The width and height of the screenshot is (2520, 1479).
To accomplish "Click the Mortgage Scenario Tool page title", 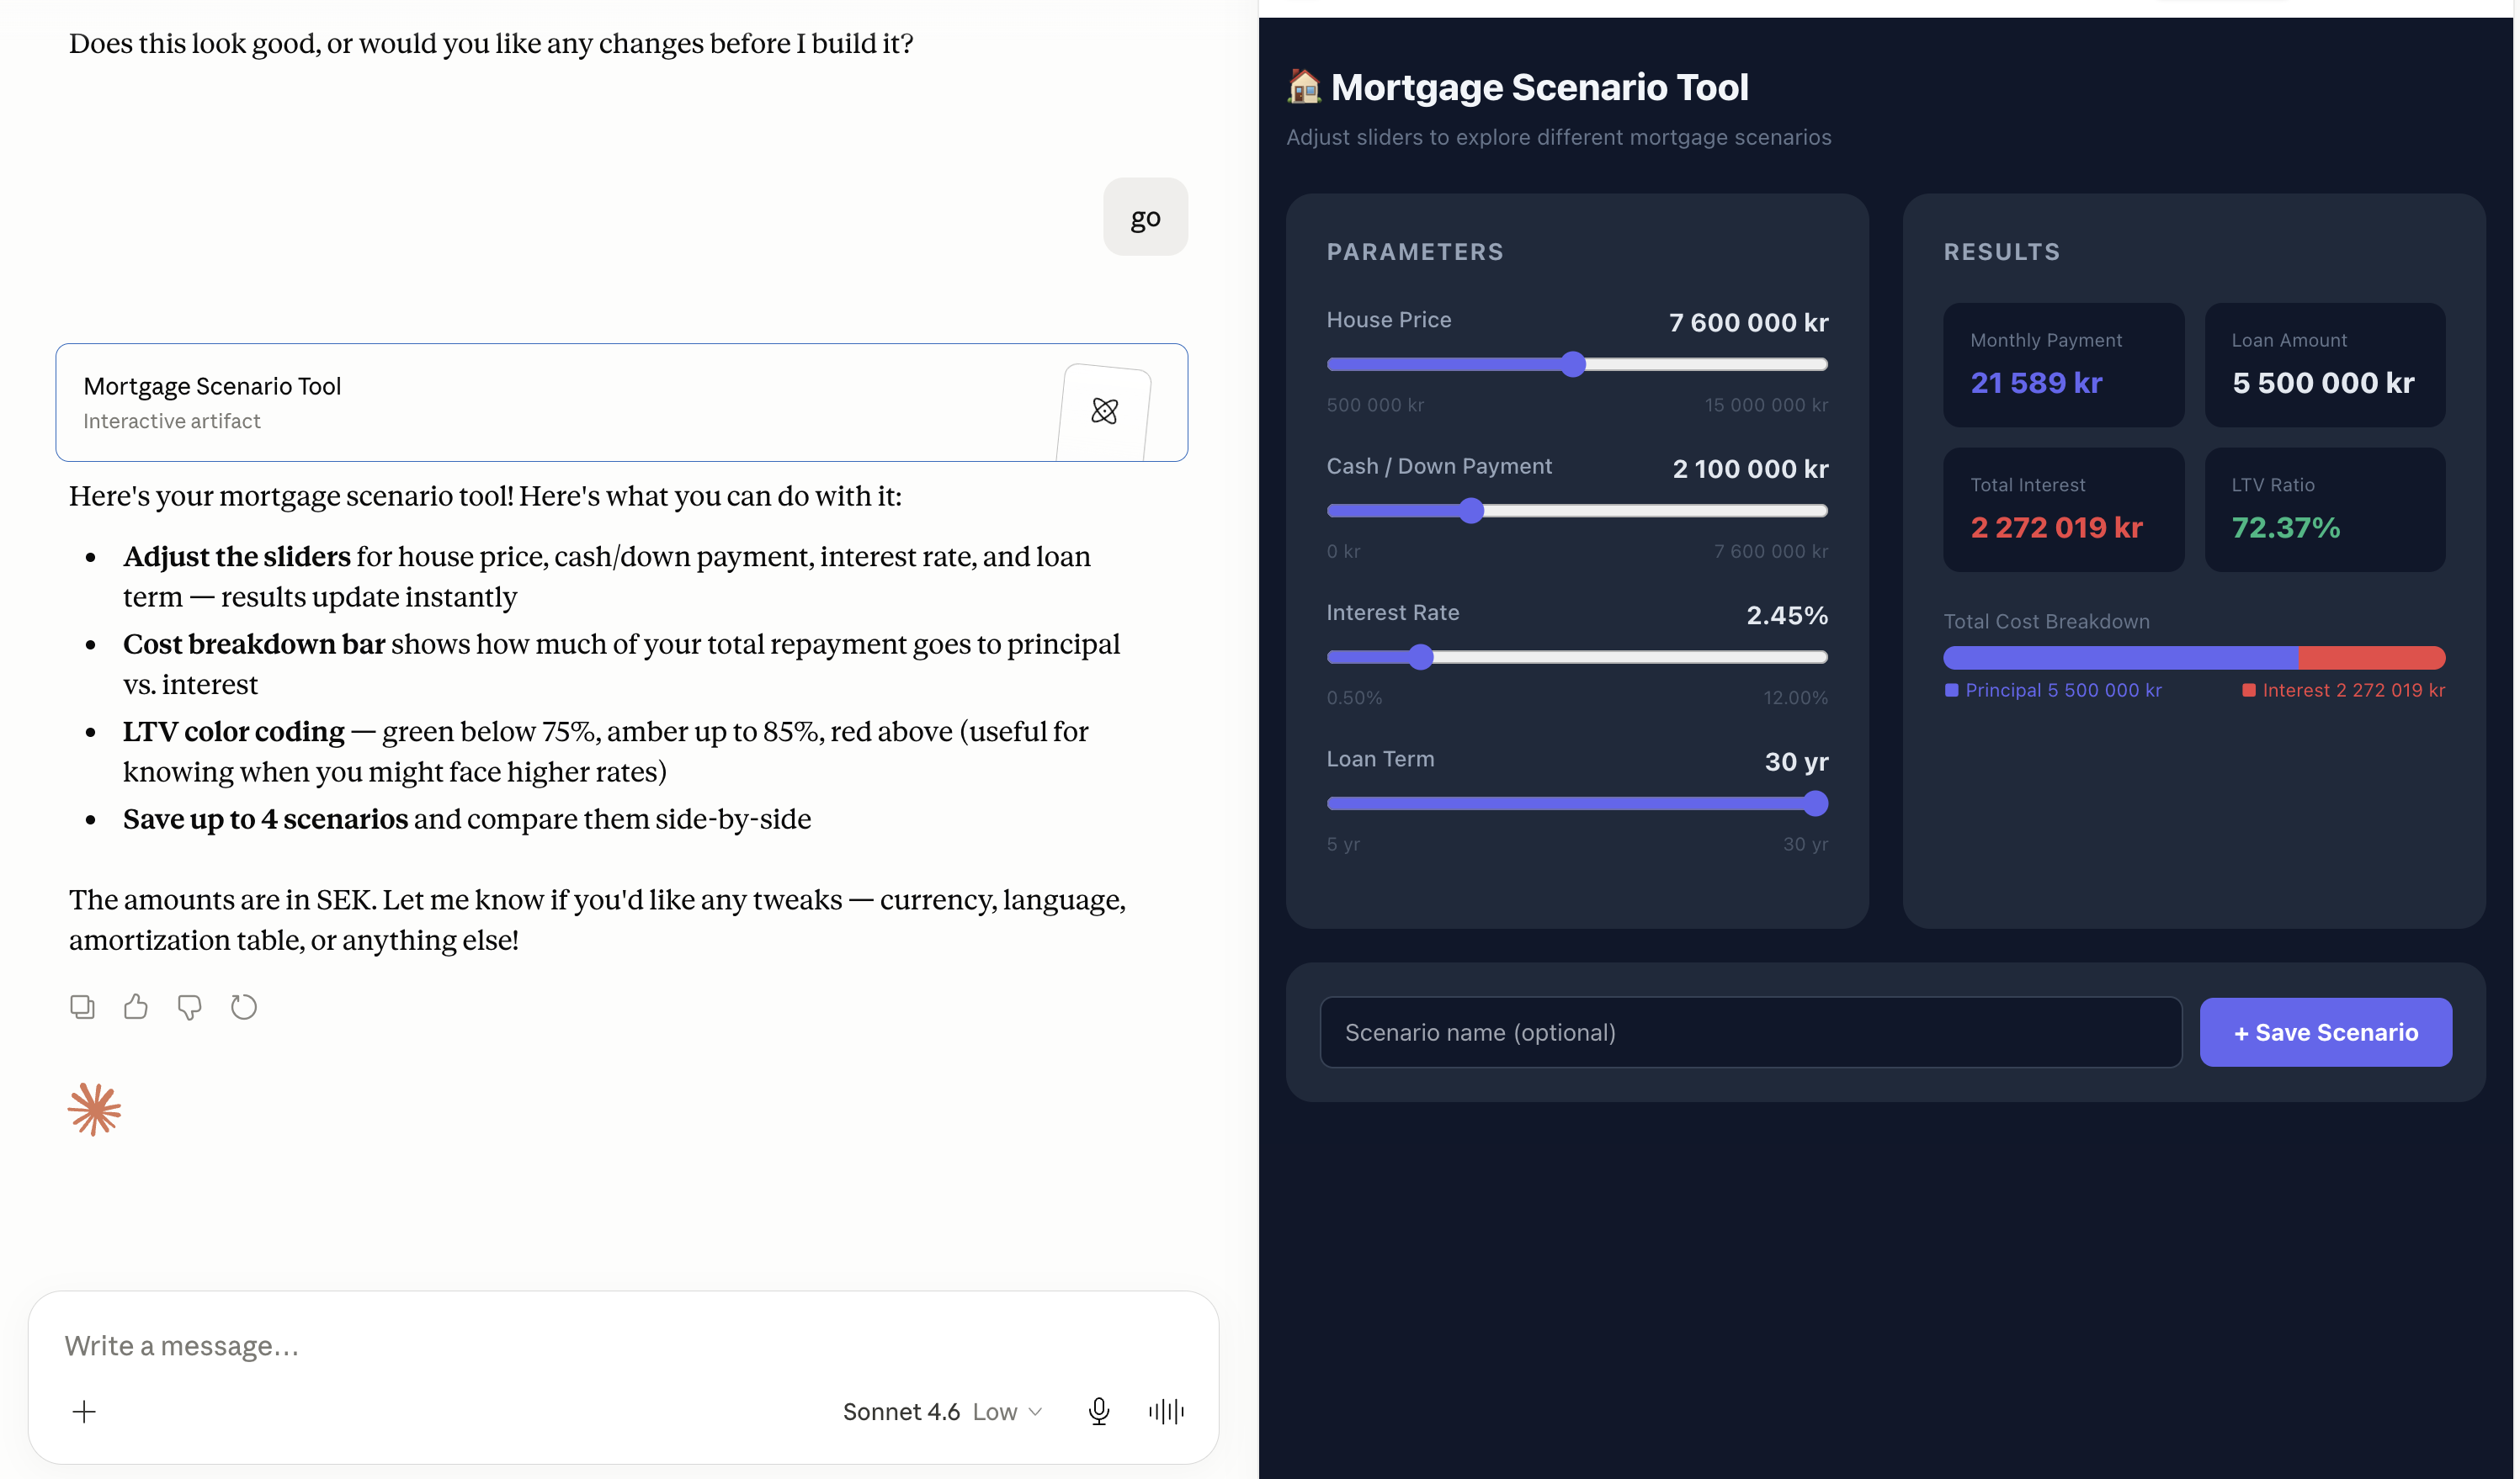I will tap(1540, 87).
